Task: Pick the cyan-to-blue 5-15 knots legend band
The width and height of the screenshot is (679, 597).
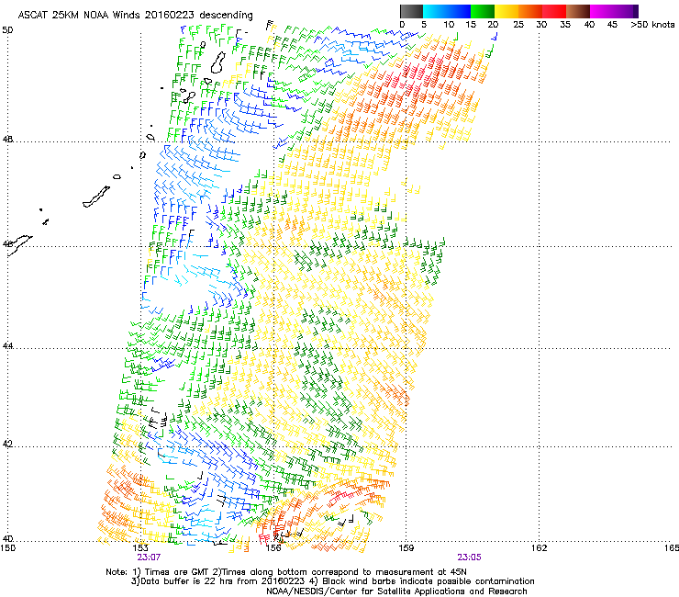Action: pyautogui.click(x=447, y=11)
